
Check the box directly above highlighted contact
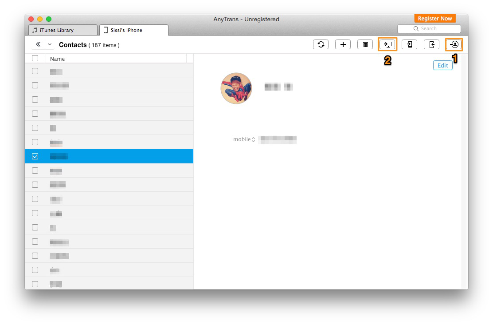coord(35,142)
